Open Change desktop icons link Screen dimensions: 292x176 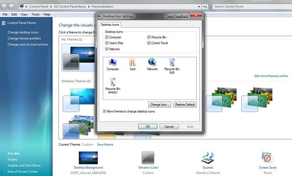(x=23, y=32)
